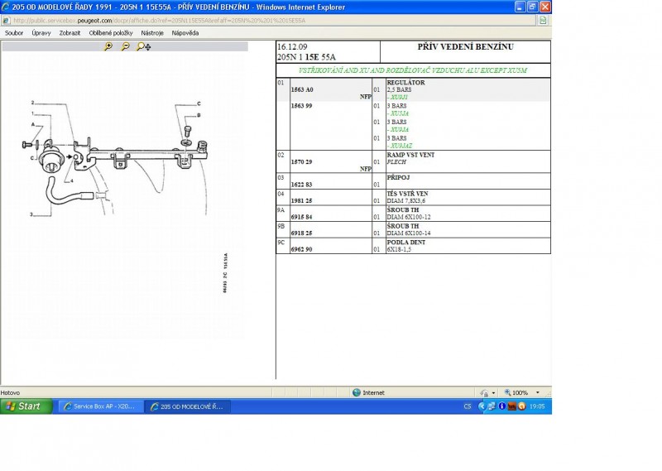Click the Internet zone globe icon
662x471 pixels.
pyautogui.click(x=357, y=392)
